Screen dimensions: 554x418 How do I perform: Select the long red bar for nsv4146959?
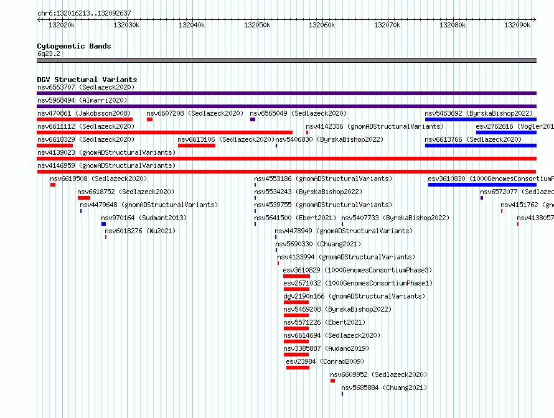pyautogui.click(x=286, y=172)
